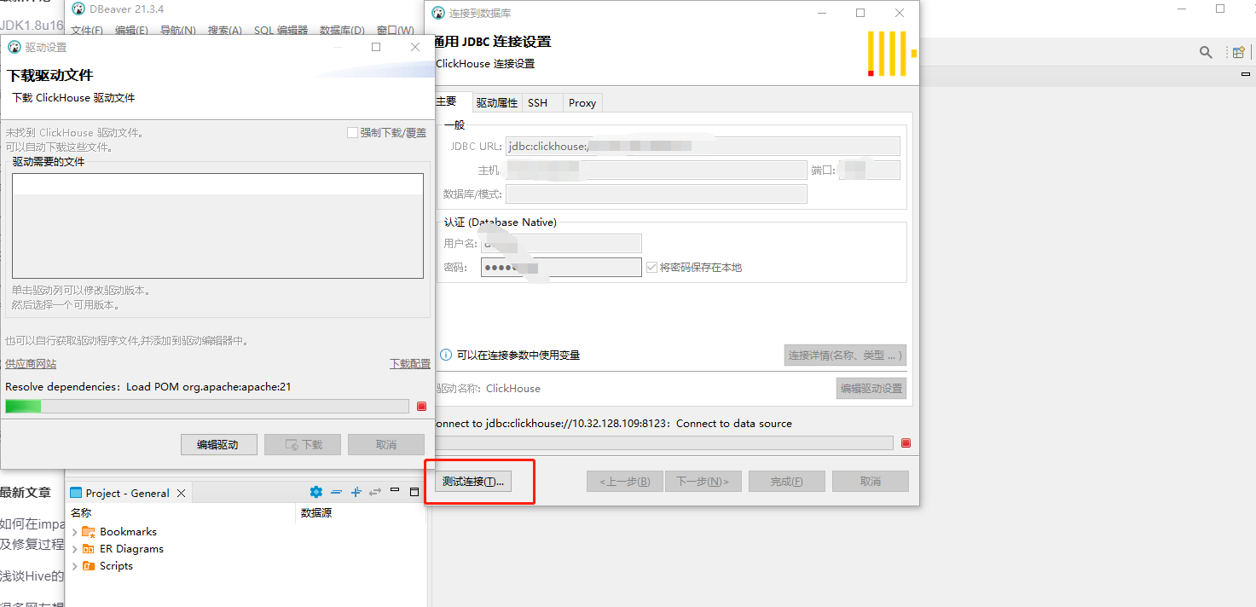Click the 密码 password field
This screenshot has width=1256, height=607.
pos(561,268)
